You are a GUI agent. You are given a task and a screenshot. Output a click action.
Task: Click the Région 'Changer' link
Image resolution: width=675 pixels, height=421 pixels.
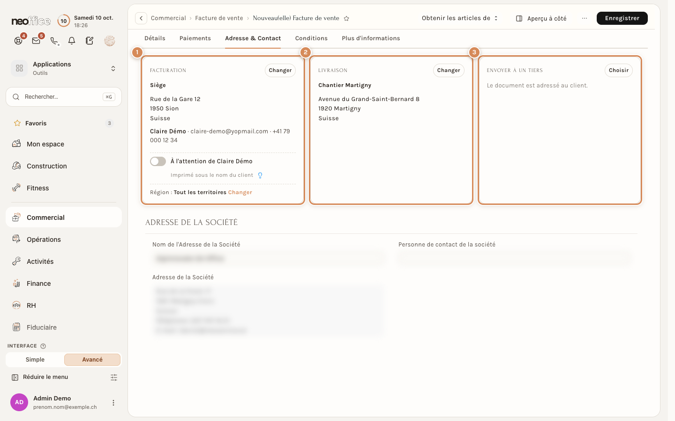[x=240, y=192]
